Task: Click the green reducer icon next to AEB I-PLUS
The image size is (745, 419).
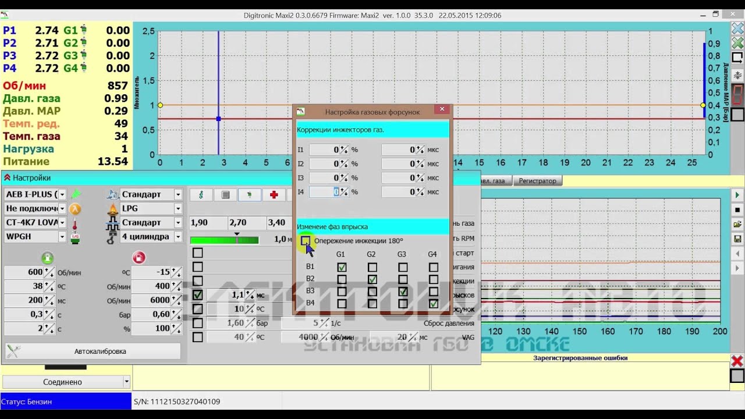Action: [x=76, y=194]
